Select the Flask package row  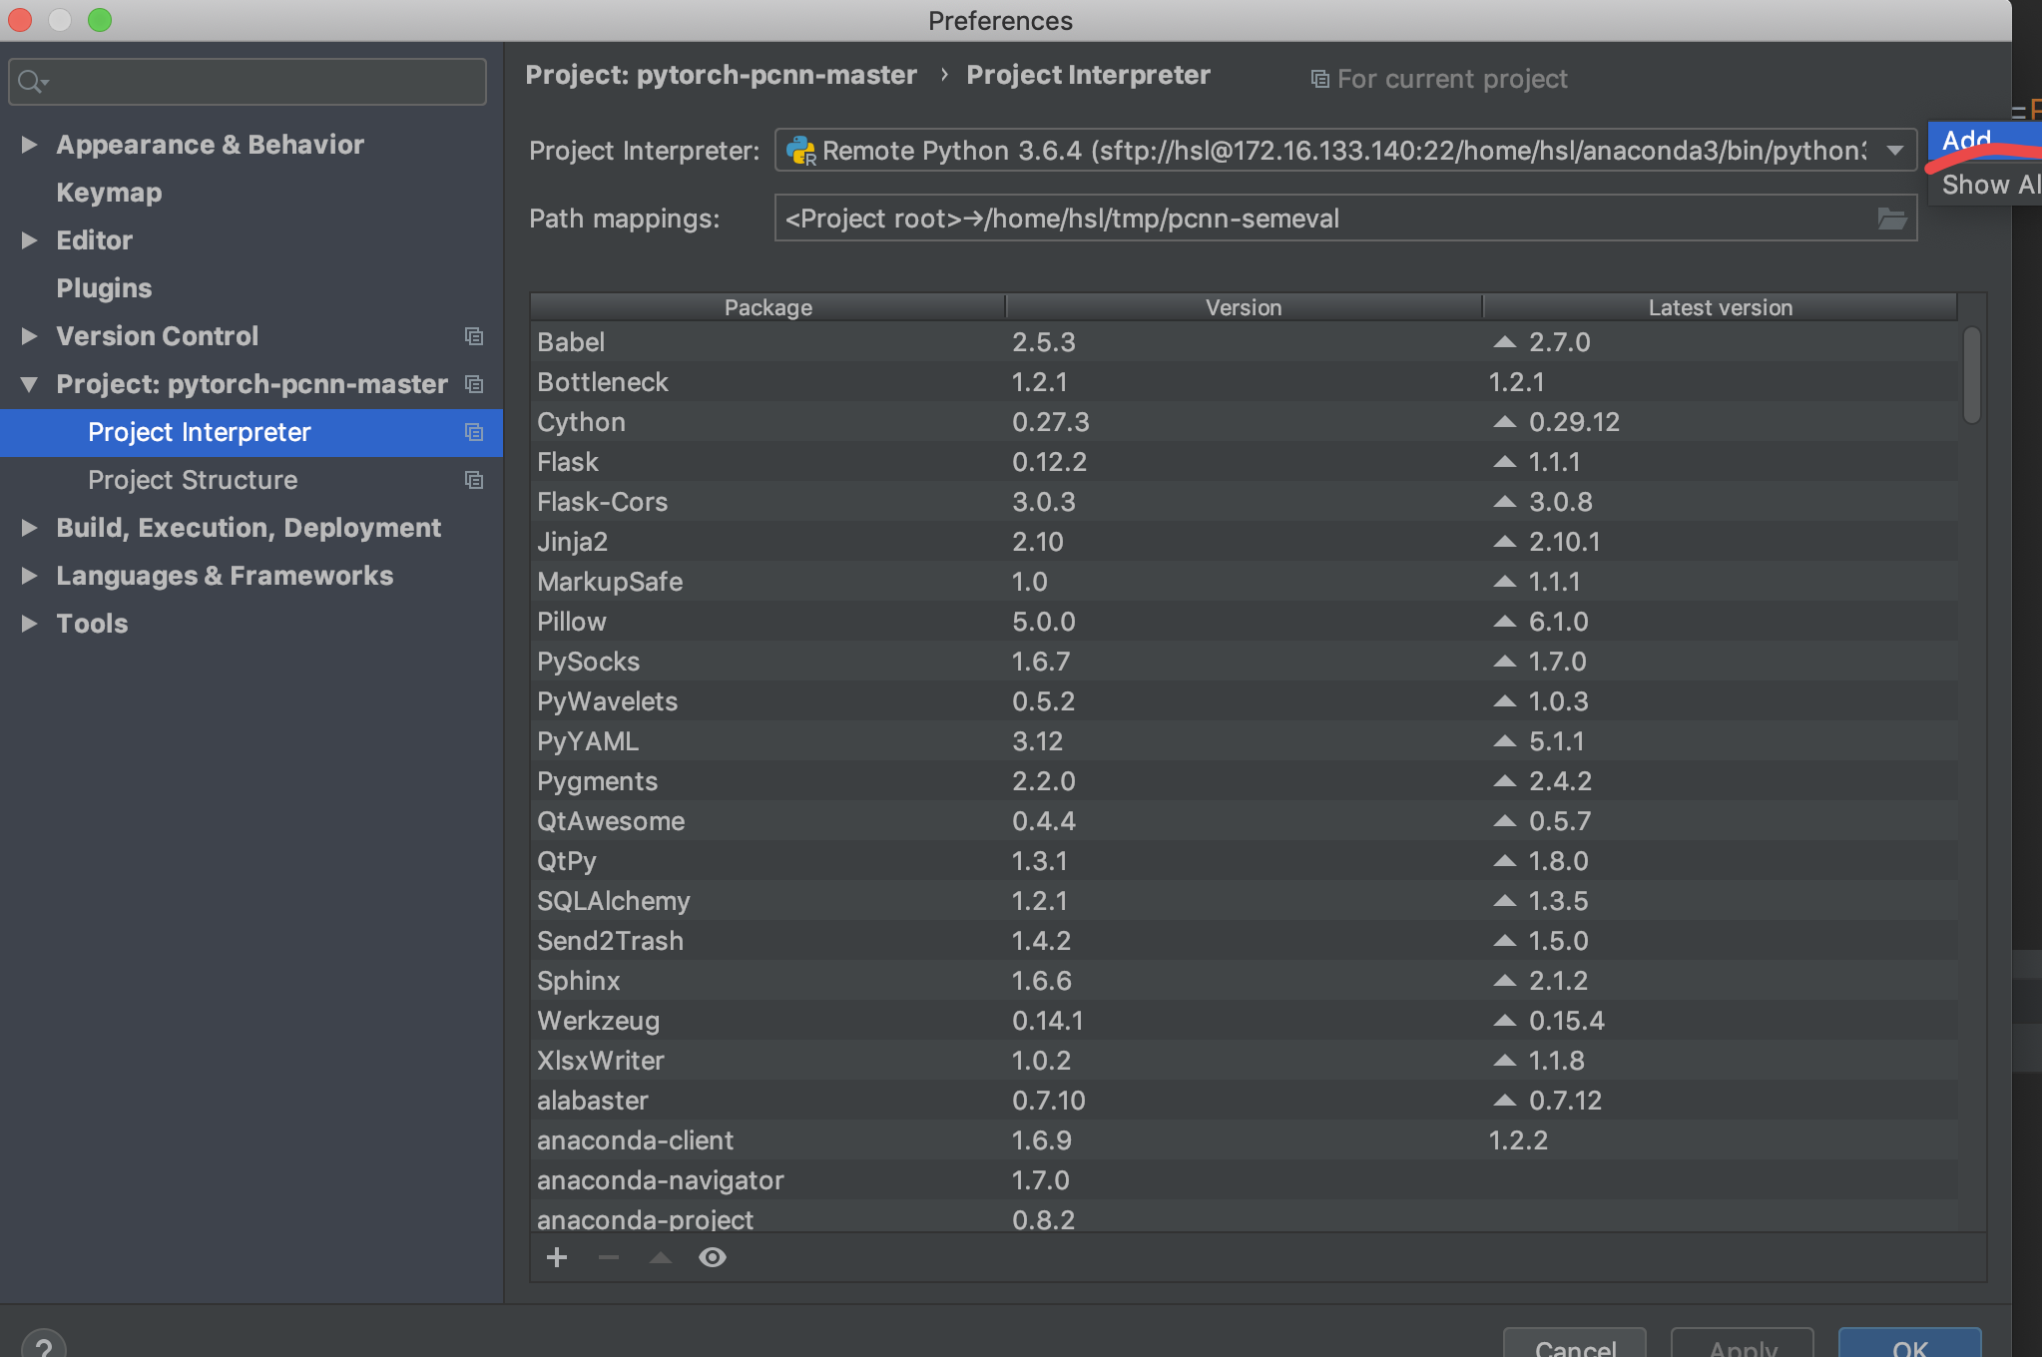tap(1244, 462)
